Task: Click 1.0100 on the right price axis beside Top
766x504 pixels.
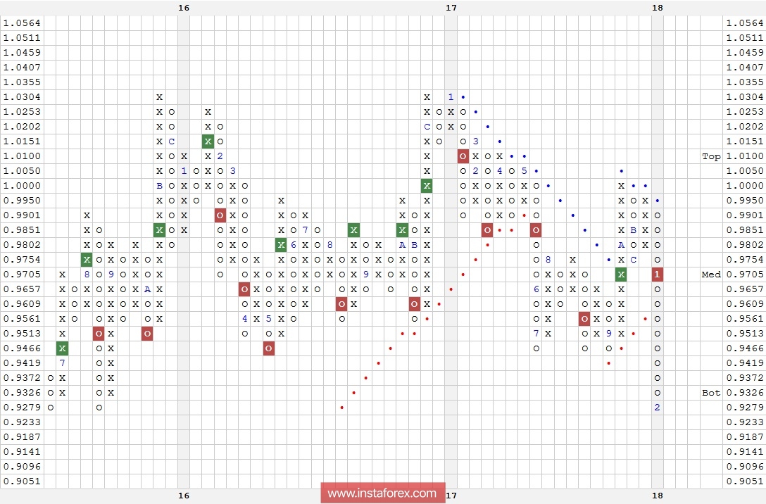Action: click(x=744, y=156)
